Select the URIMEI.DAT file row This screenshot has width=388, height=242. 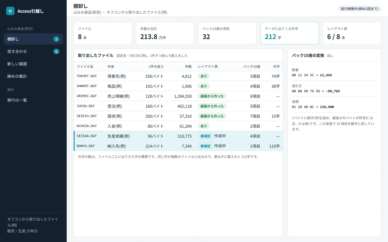(x=178, y=96)
